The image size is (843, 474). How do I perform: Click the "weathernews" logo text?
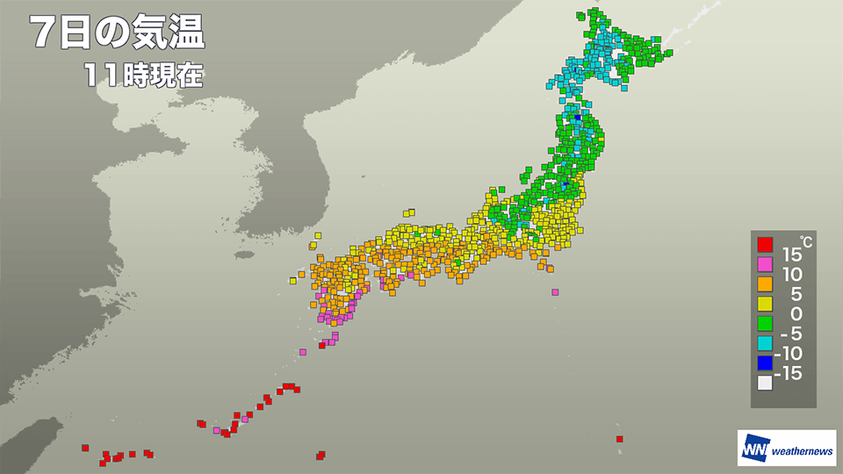tap(802, 450)
